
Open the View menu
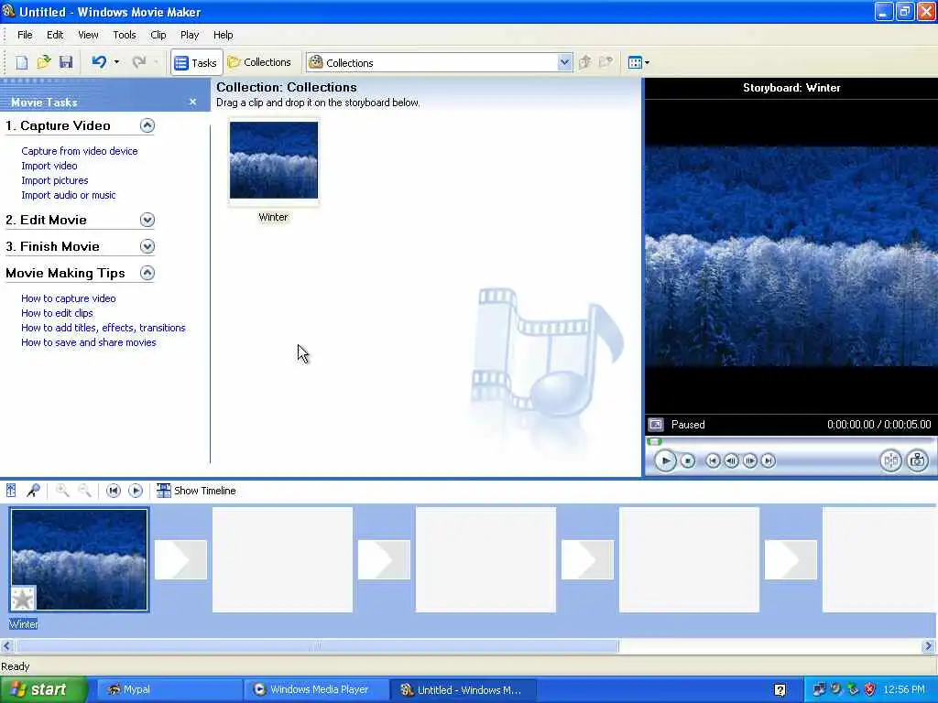point(88,35)
